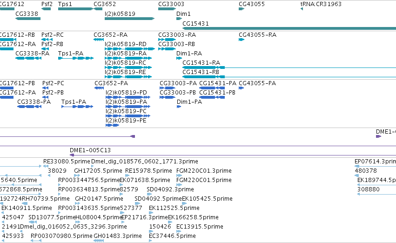Click the CG43055-PA protein label
This screenshot has height=243, width=396.
coord(257,83)
